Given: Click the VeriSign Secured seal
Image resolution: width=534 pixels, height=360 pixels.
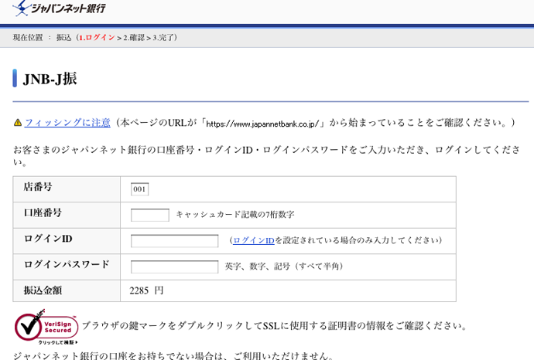Looking at the screenshot, I should click(x=46, y=327).
